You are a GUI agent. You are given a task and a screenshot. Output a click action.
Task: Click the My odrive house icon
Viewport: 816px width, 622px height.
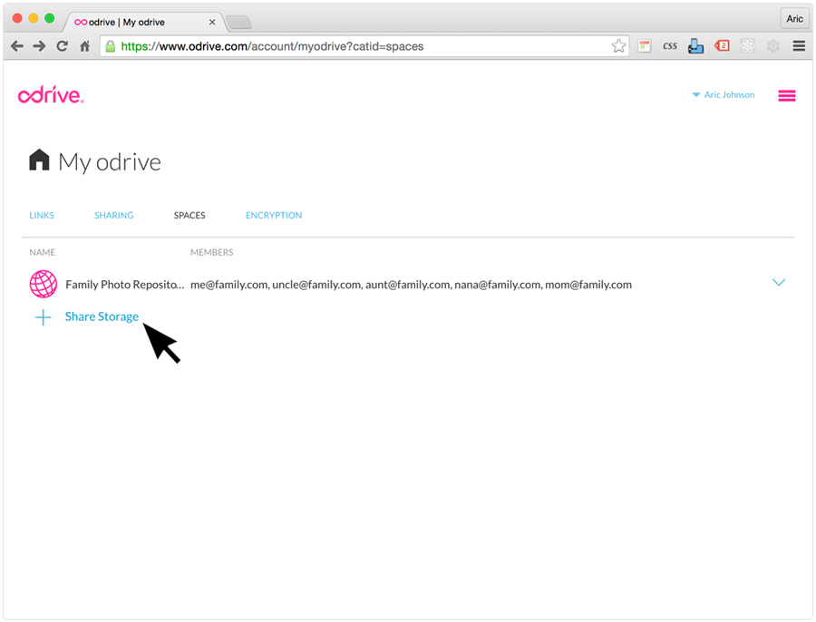(39, 160)
